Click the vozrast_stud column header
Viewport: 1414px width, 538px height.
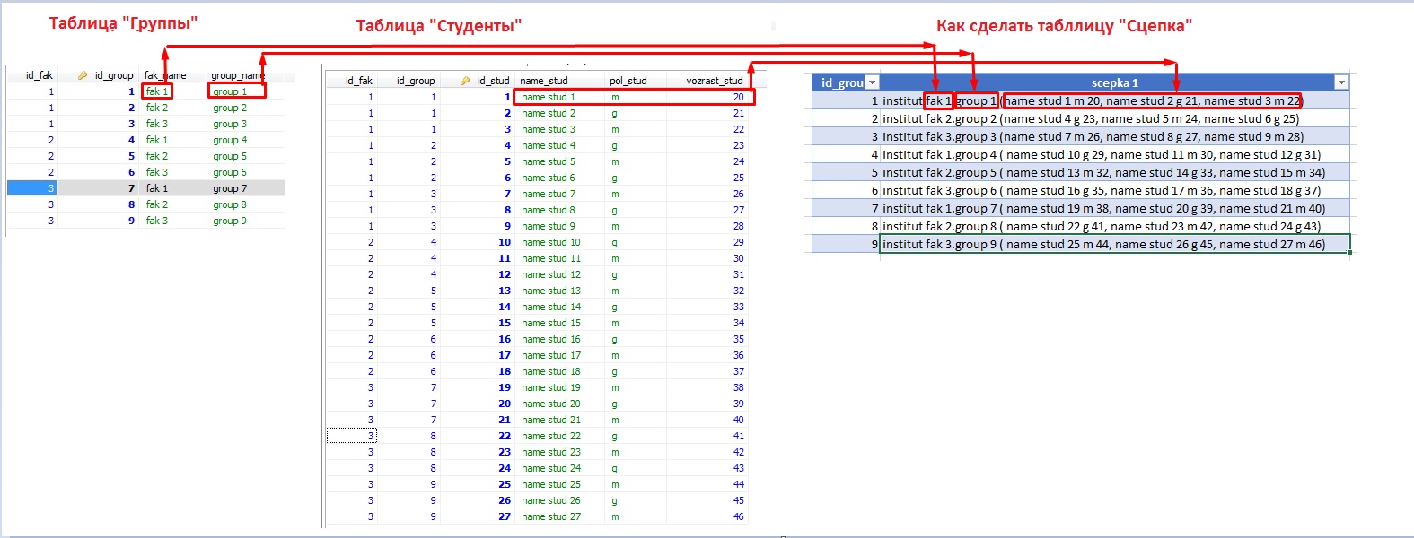click(x=714, y=81)
